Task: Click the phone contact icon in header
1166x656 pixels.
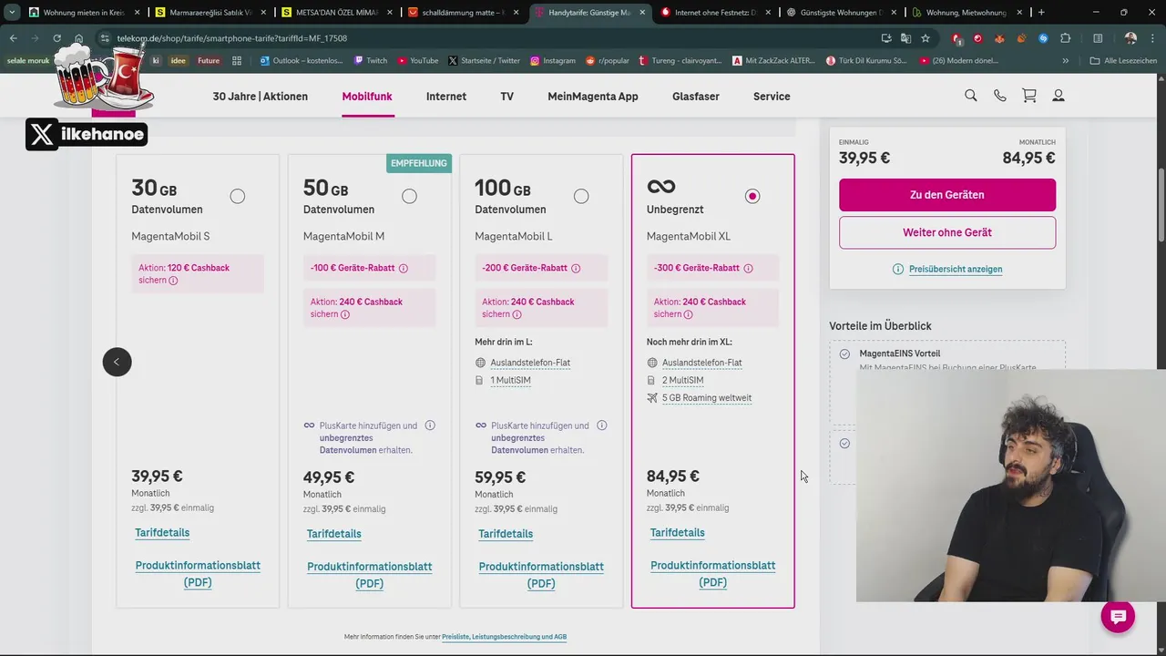Action: (x=1000, y=96)
